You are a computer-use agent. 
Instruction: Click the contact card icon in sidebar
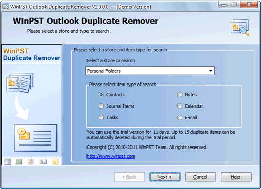pos(43,161)
